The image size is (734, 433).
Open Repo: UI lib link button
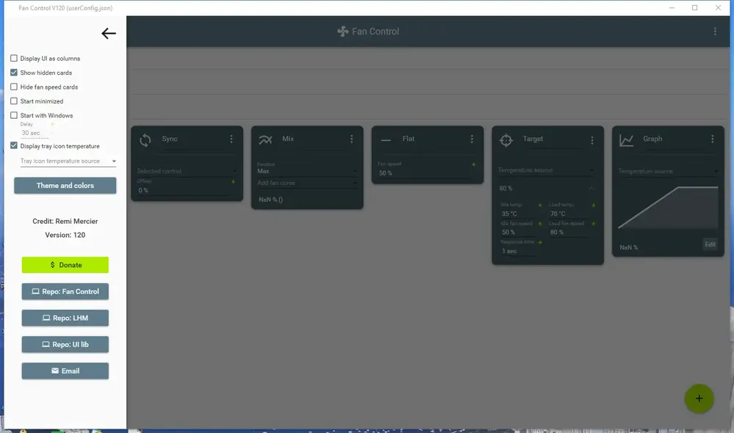tap(65, 344)
